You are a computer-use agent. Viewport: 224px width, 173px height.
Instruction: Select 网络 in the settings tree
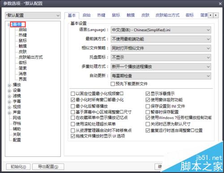click(x=17, y=118)
